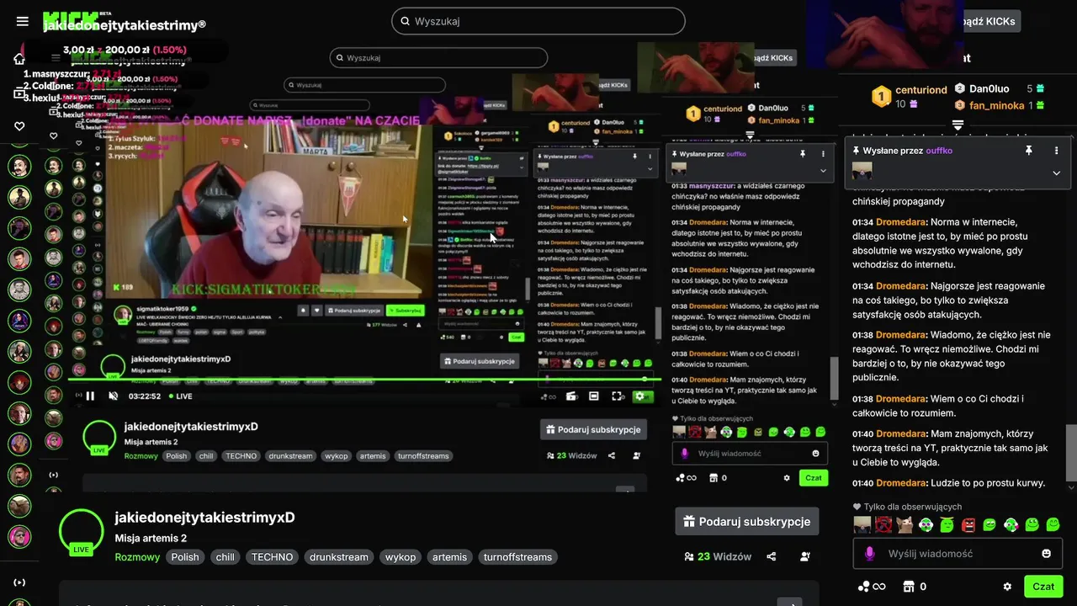Toggle theater mode in the video player bar
Screen dimensions: 1077x606
[594, 396]
